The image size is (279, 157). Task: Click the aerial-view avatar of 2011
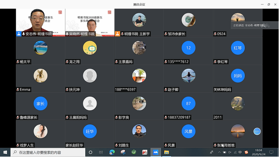point(238,103)
